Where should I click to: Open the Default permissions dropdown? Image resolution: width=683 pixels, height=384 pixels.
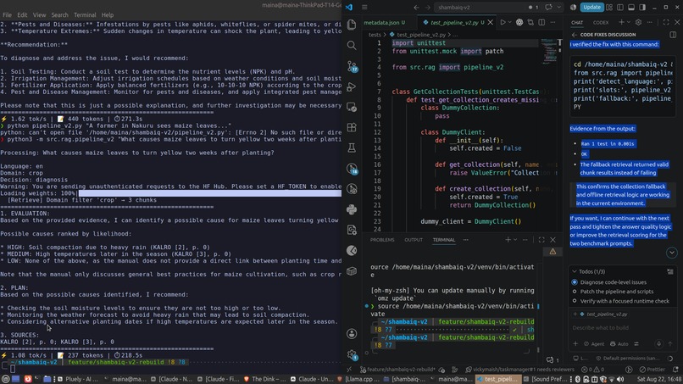click(628, 359)
